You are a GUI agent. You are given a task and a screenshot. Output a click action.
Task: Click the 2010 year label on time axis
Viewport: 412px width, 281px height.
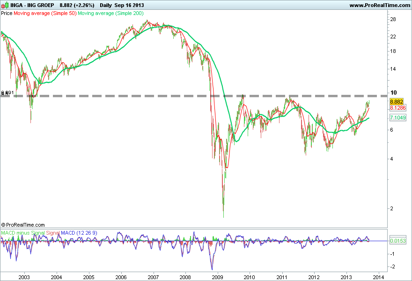coord(250,277)
